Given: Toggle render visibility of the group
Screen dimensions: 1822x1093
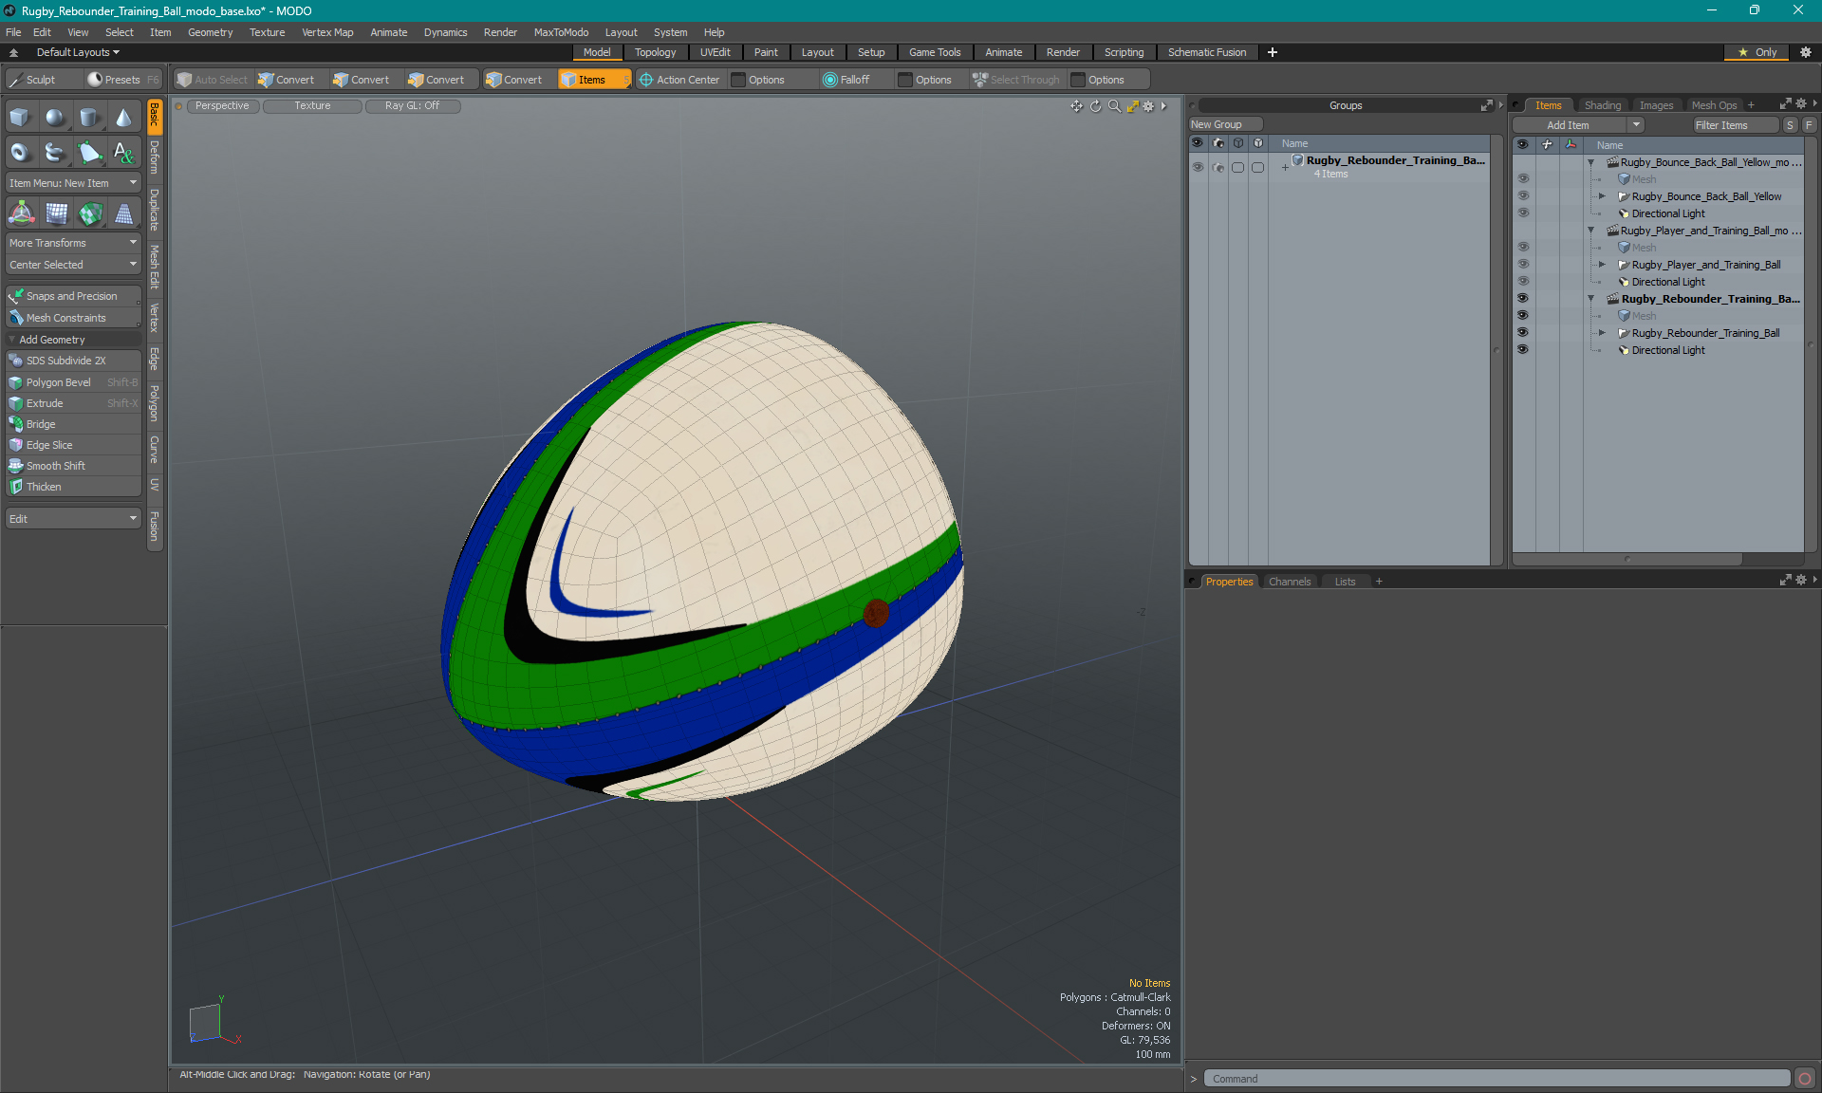Looking at the screenshot, I should (1218, 167).
